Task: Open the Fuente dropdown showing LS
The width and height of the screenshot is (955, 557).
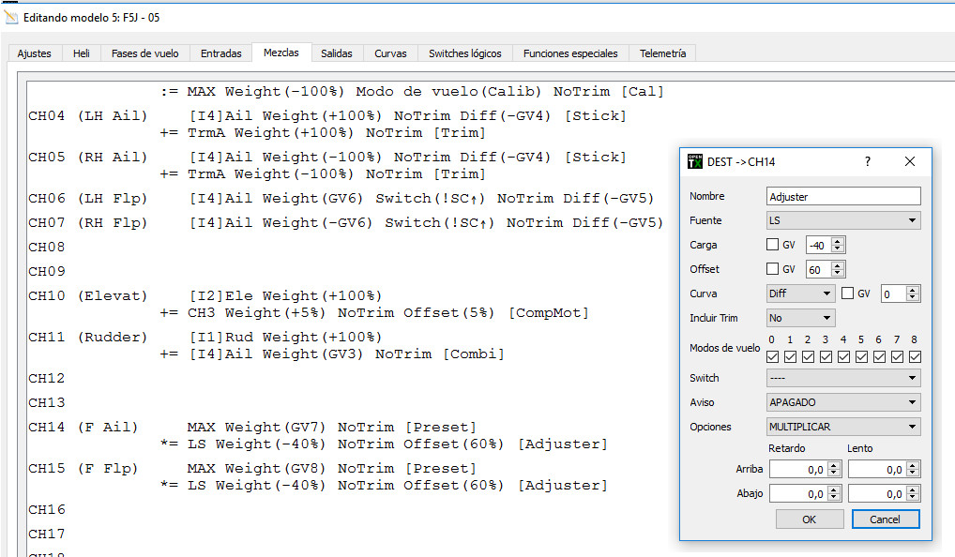Action: pyautogui.click(x=843, y=220)
